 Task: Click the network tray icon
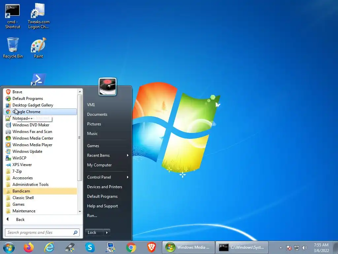pos(297,248)
